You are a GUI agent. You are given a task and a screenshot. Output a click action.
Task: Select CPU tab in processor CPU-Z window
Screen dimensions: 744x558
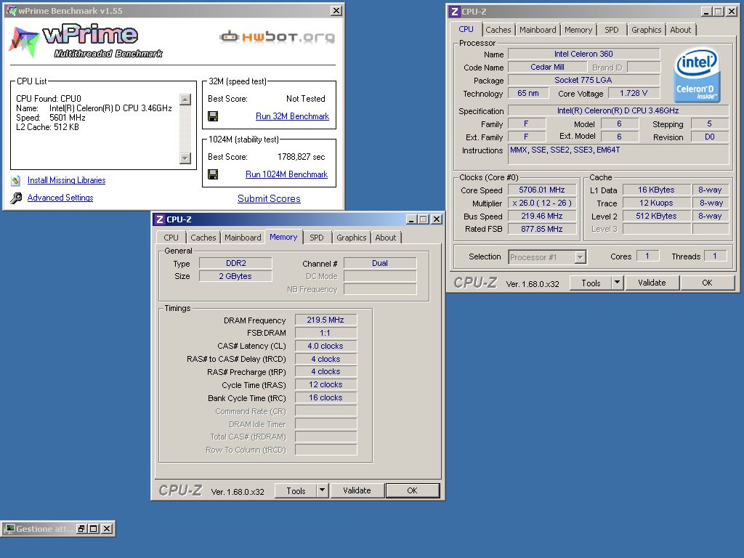tap(466, 29)
